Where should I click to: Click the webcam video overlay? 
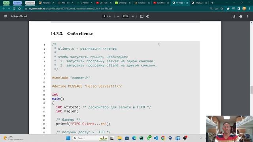[x=229, y=129]
